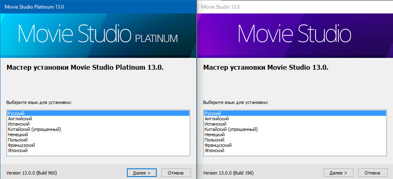Screen dimensions: 393x179
Task: Click Далее in the Movie Studio Platinum installer
Action: pyautogui.click(x=142, y=173)
